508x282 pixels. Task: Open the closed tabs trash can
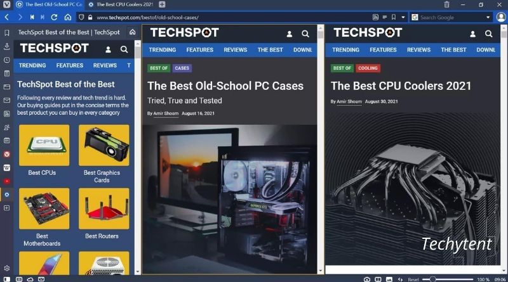pyautogui.click(x=446, y=4)
